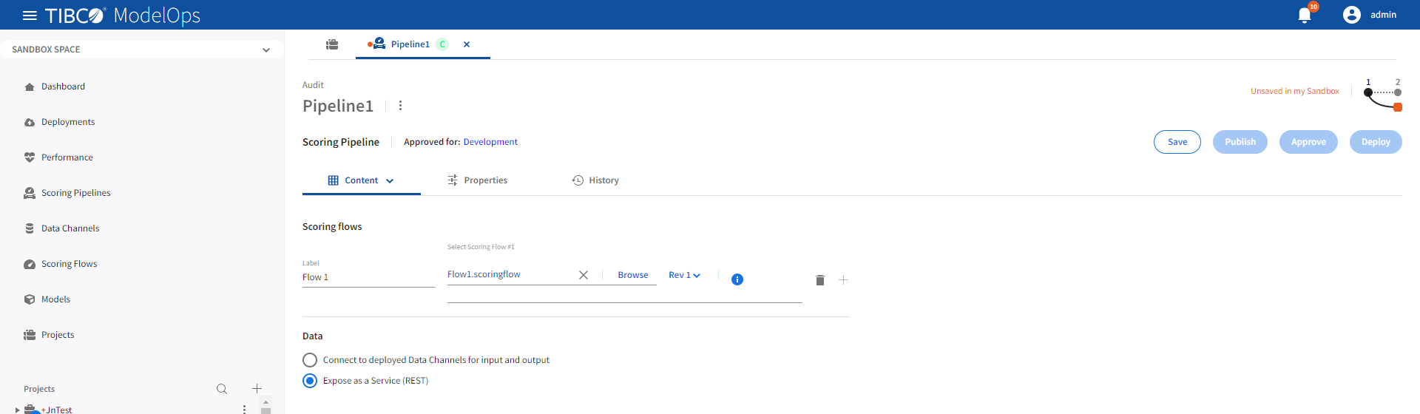Image resolution: width=1420 pixels, height=414 pixels.
Task: Expand the JnTest project tree node
Action: pyautogui.click(x=17, y=410)
